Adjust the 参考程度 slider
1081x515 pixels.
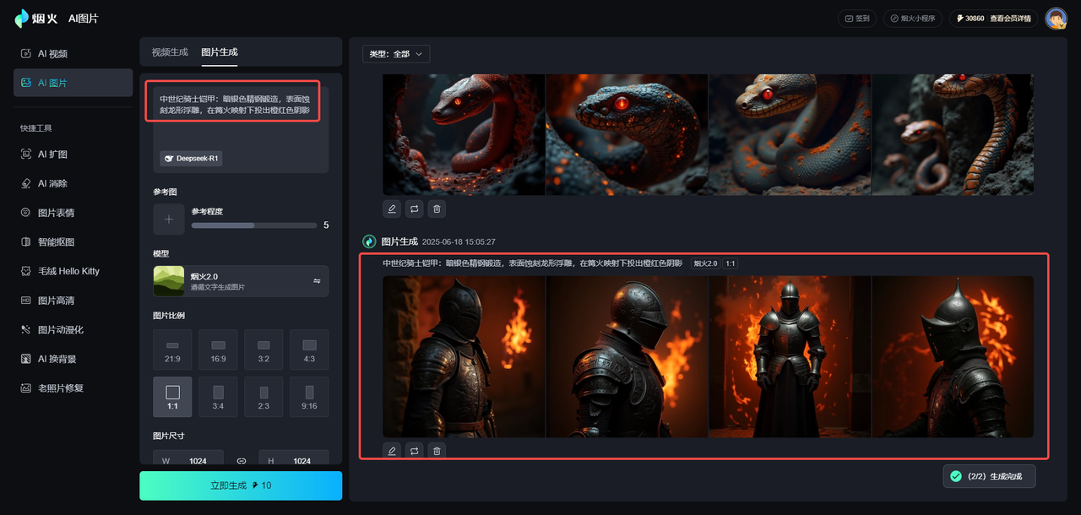tap(253, 225)
